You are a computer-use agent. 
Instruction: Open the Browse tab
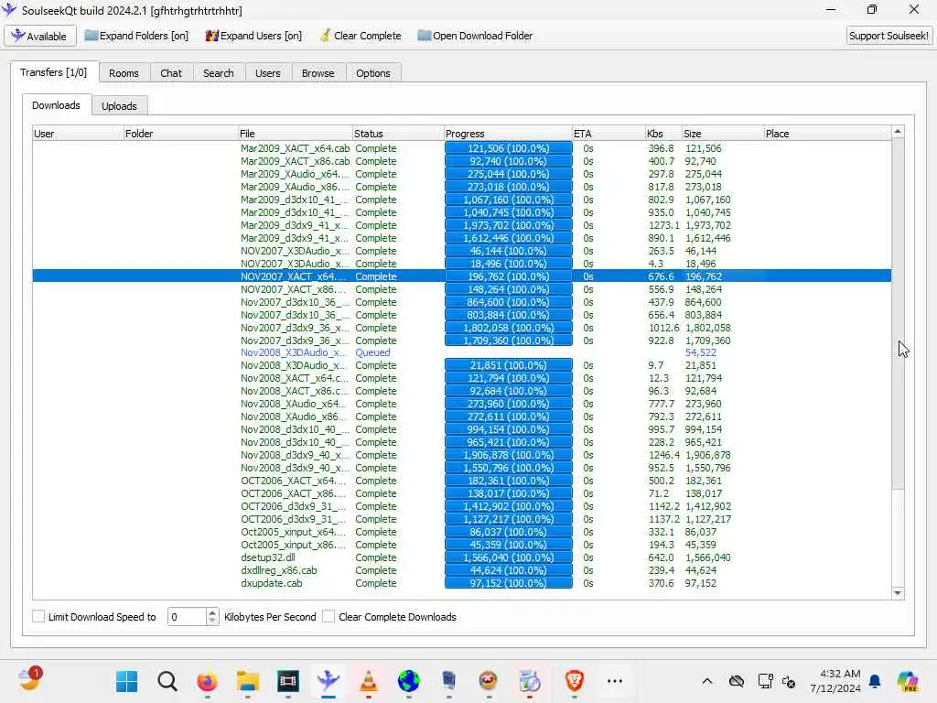[x=318, y=73]
